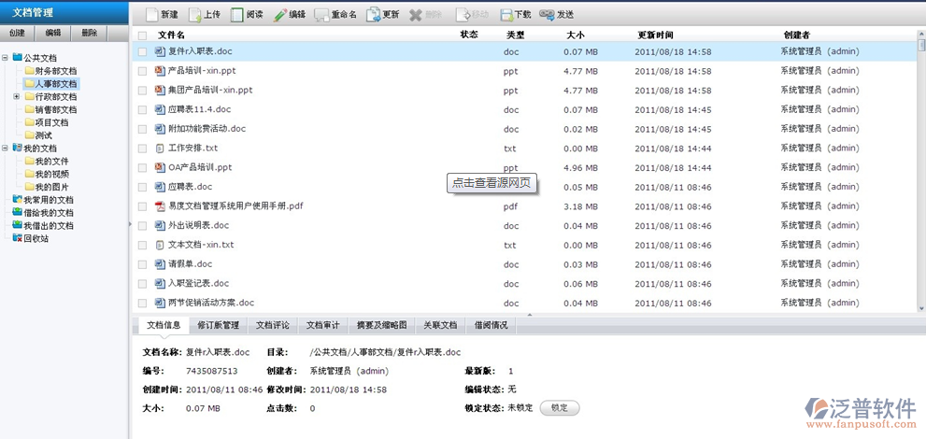Check the box for 产品培训-xin.ppt
Viewport: 926px width, 439px height.
[x=142, y=71]
